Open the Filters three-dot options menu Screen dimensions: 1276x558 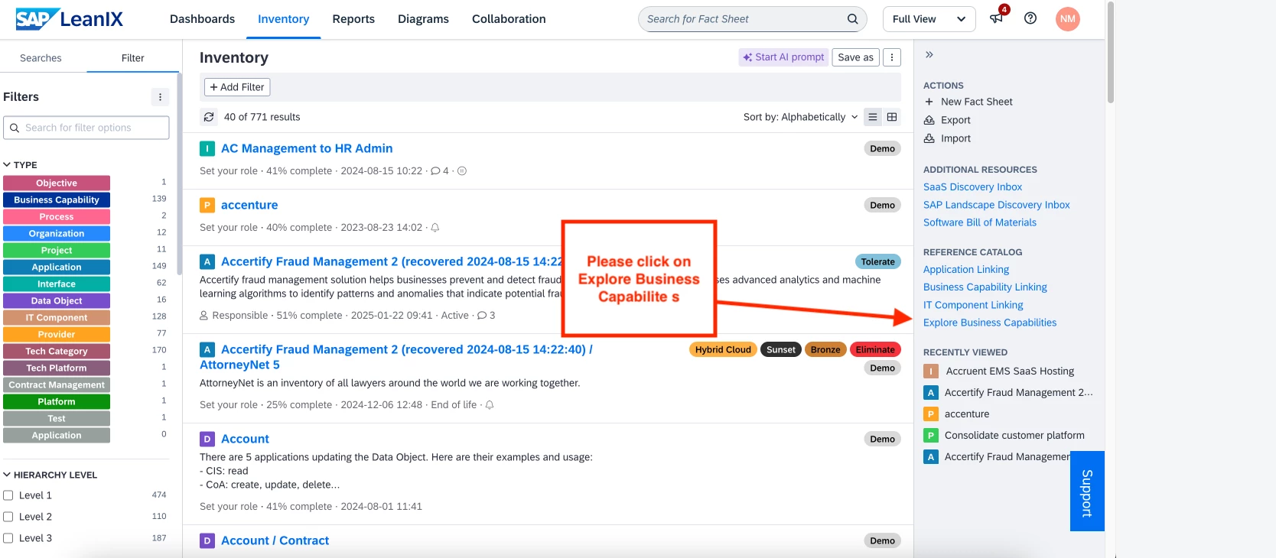click(x=160, y=97)
